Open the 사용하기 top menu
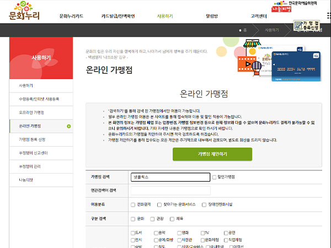This screenshot has height=248, width=331. [x=165, y=16]
